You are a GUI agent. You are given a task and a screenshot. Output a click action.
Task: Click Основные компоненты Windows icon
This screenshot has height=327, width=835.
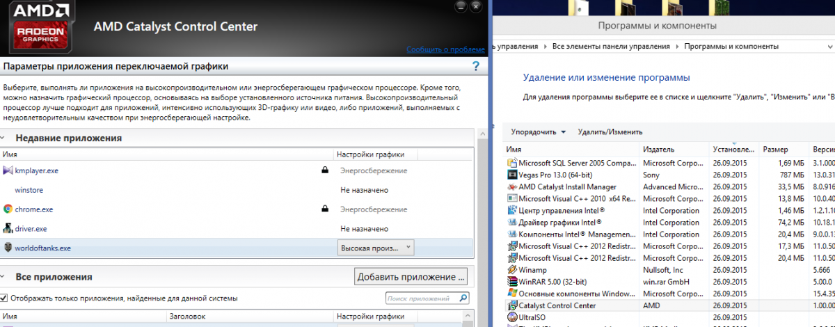tap(512, 293)
